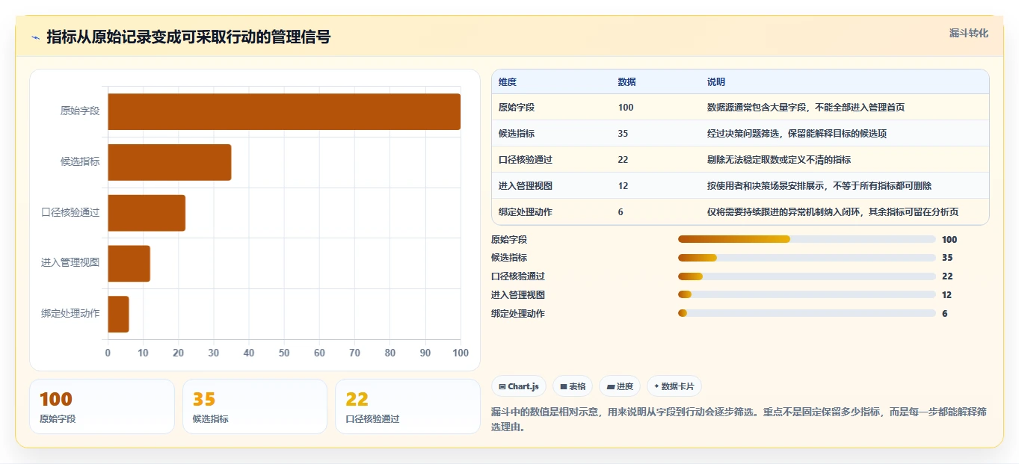Screen dimensions: 1019x464
Task: Click the 候选指标 y-axis label on the chart
Action: click(80, 162)
